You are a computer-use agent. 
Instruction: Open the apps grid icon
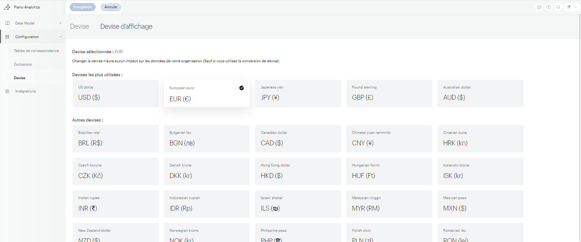(x=539, y=7)
